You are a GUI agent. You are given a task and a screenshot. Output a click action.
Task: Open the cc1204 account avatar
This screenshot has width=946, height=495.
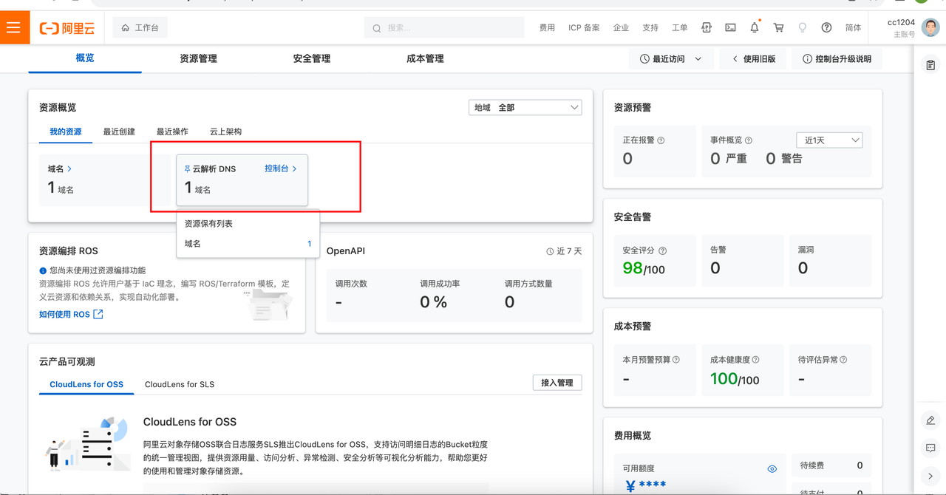(x=930, y=28)
